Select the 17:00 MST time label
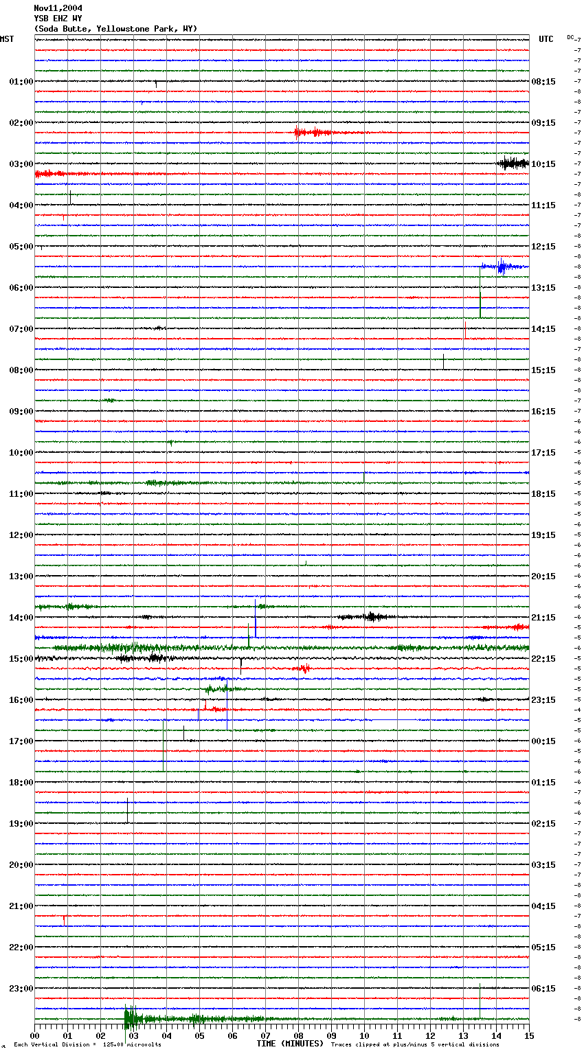This screenshot has width=584, height=1054. (21, 741)
